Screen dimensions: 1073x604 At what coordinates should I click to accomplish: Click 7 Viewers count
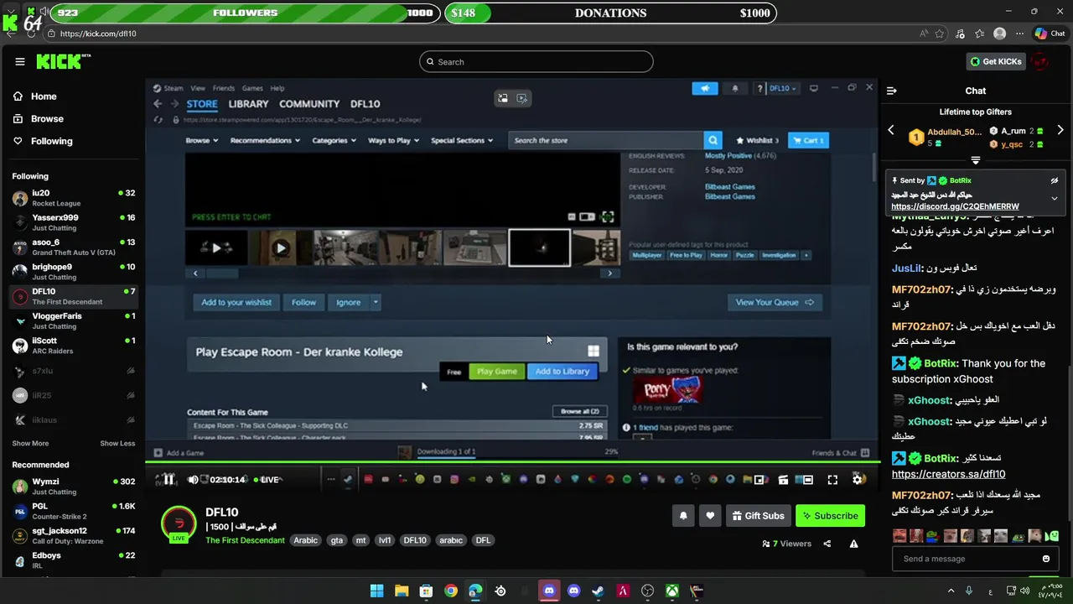(x=787, y=544)
